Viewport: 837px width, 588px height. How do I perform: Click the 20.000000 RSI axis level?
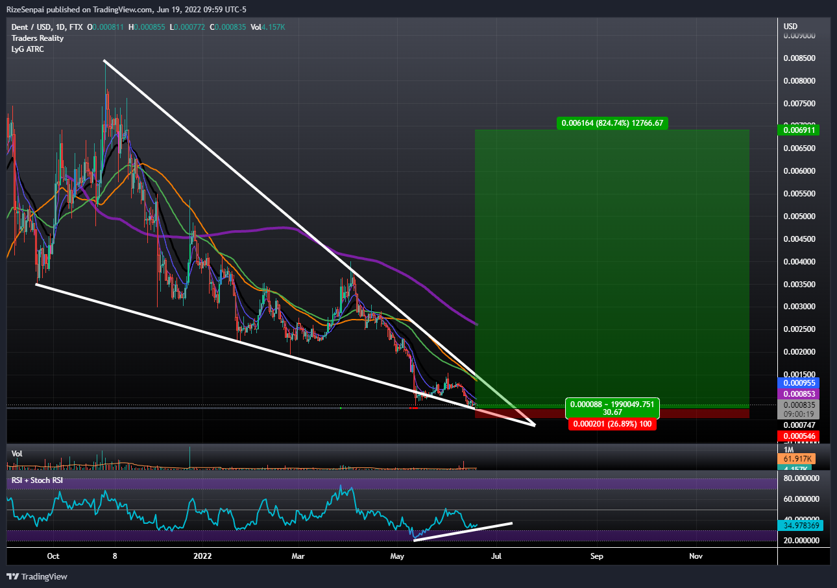click(802, 540)
